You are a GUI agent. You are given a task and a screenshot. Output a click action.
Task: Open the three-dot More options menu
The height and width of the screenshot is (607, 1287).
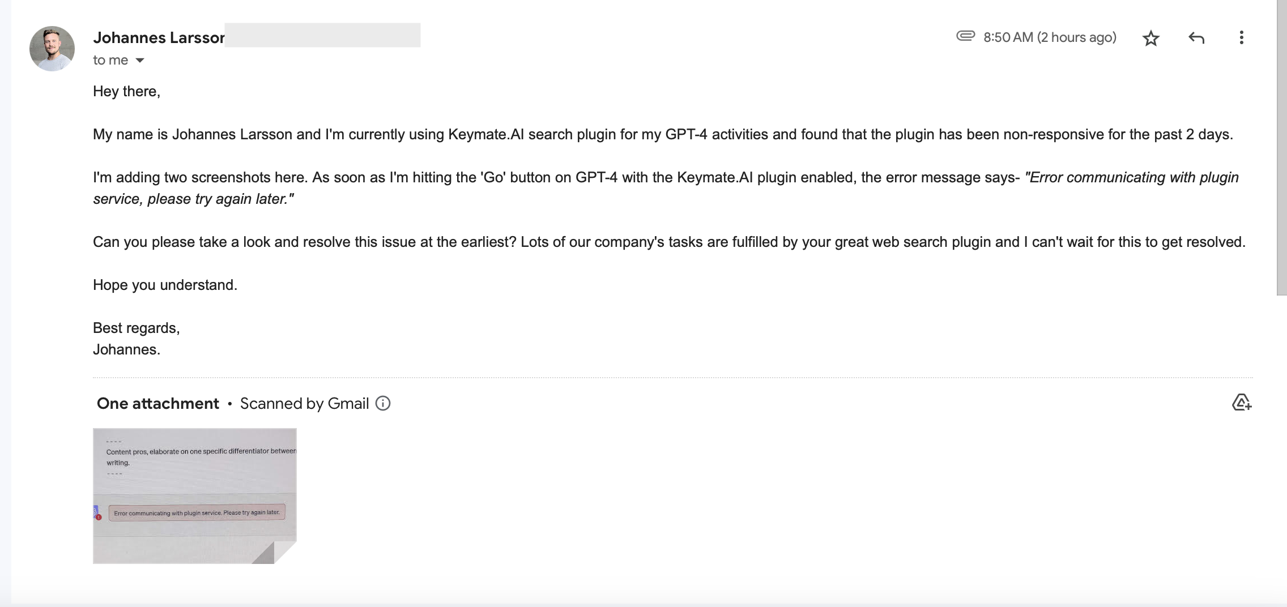pyautogui.click(x=1241, y=38)
